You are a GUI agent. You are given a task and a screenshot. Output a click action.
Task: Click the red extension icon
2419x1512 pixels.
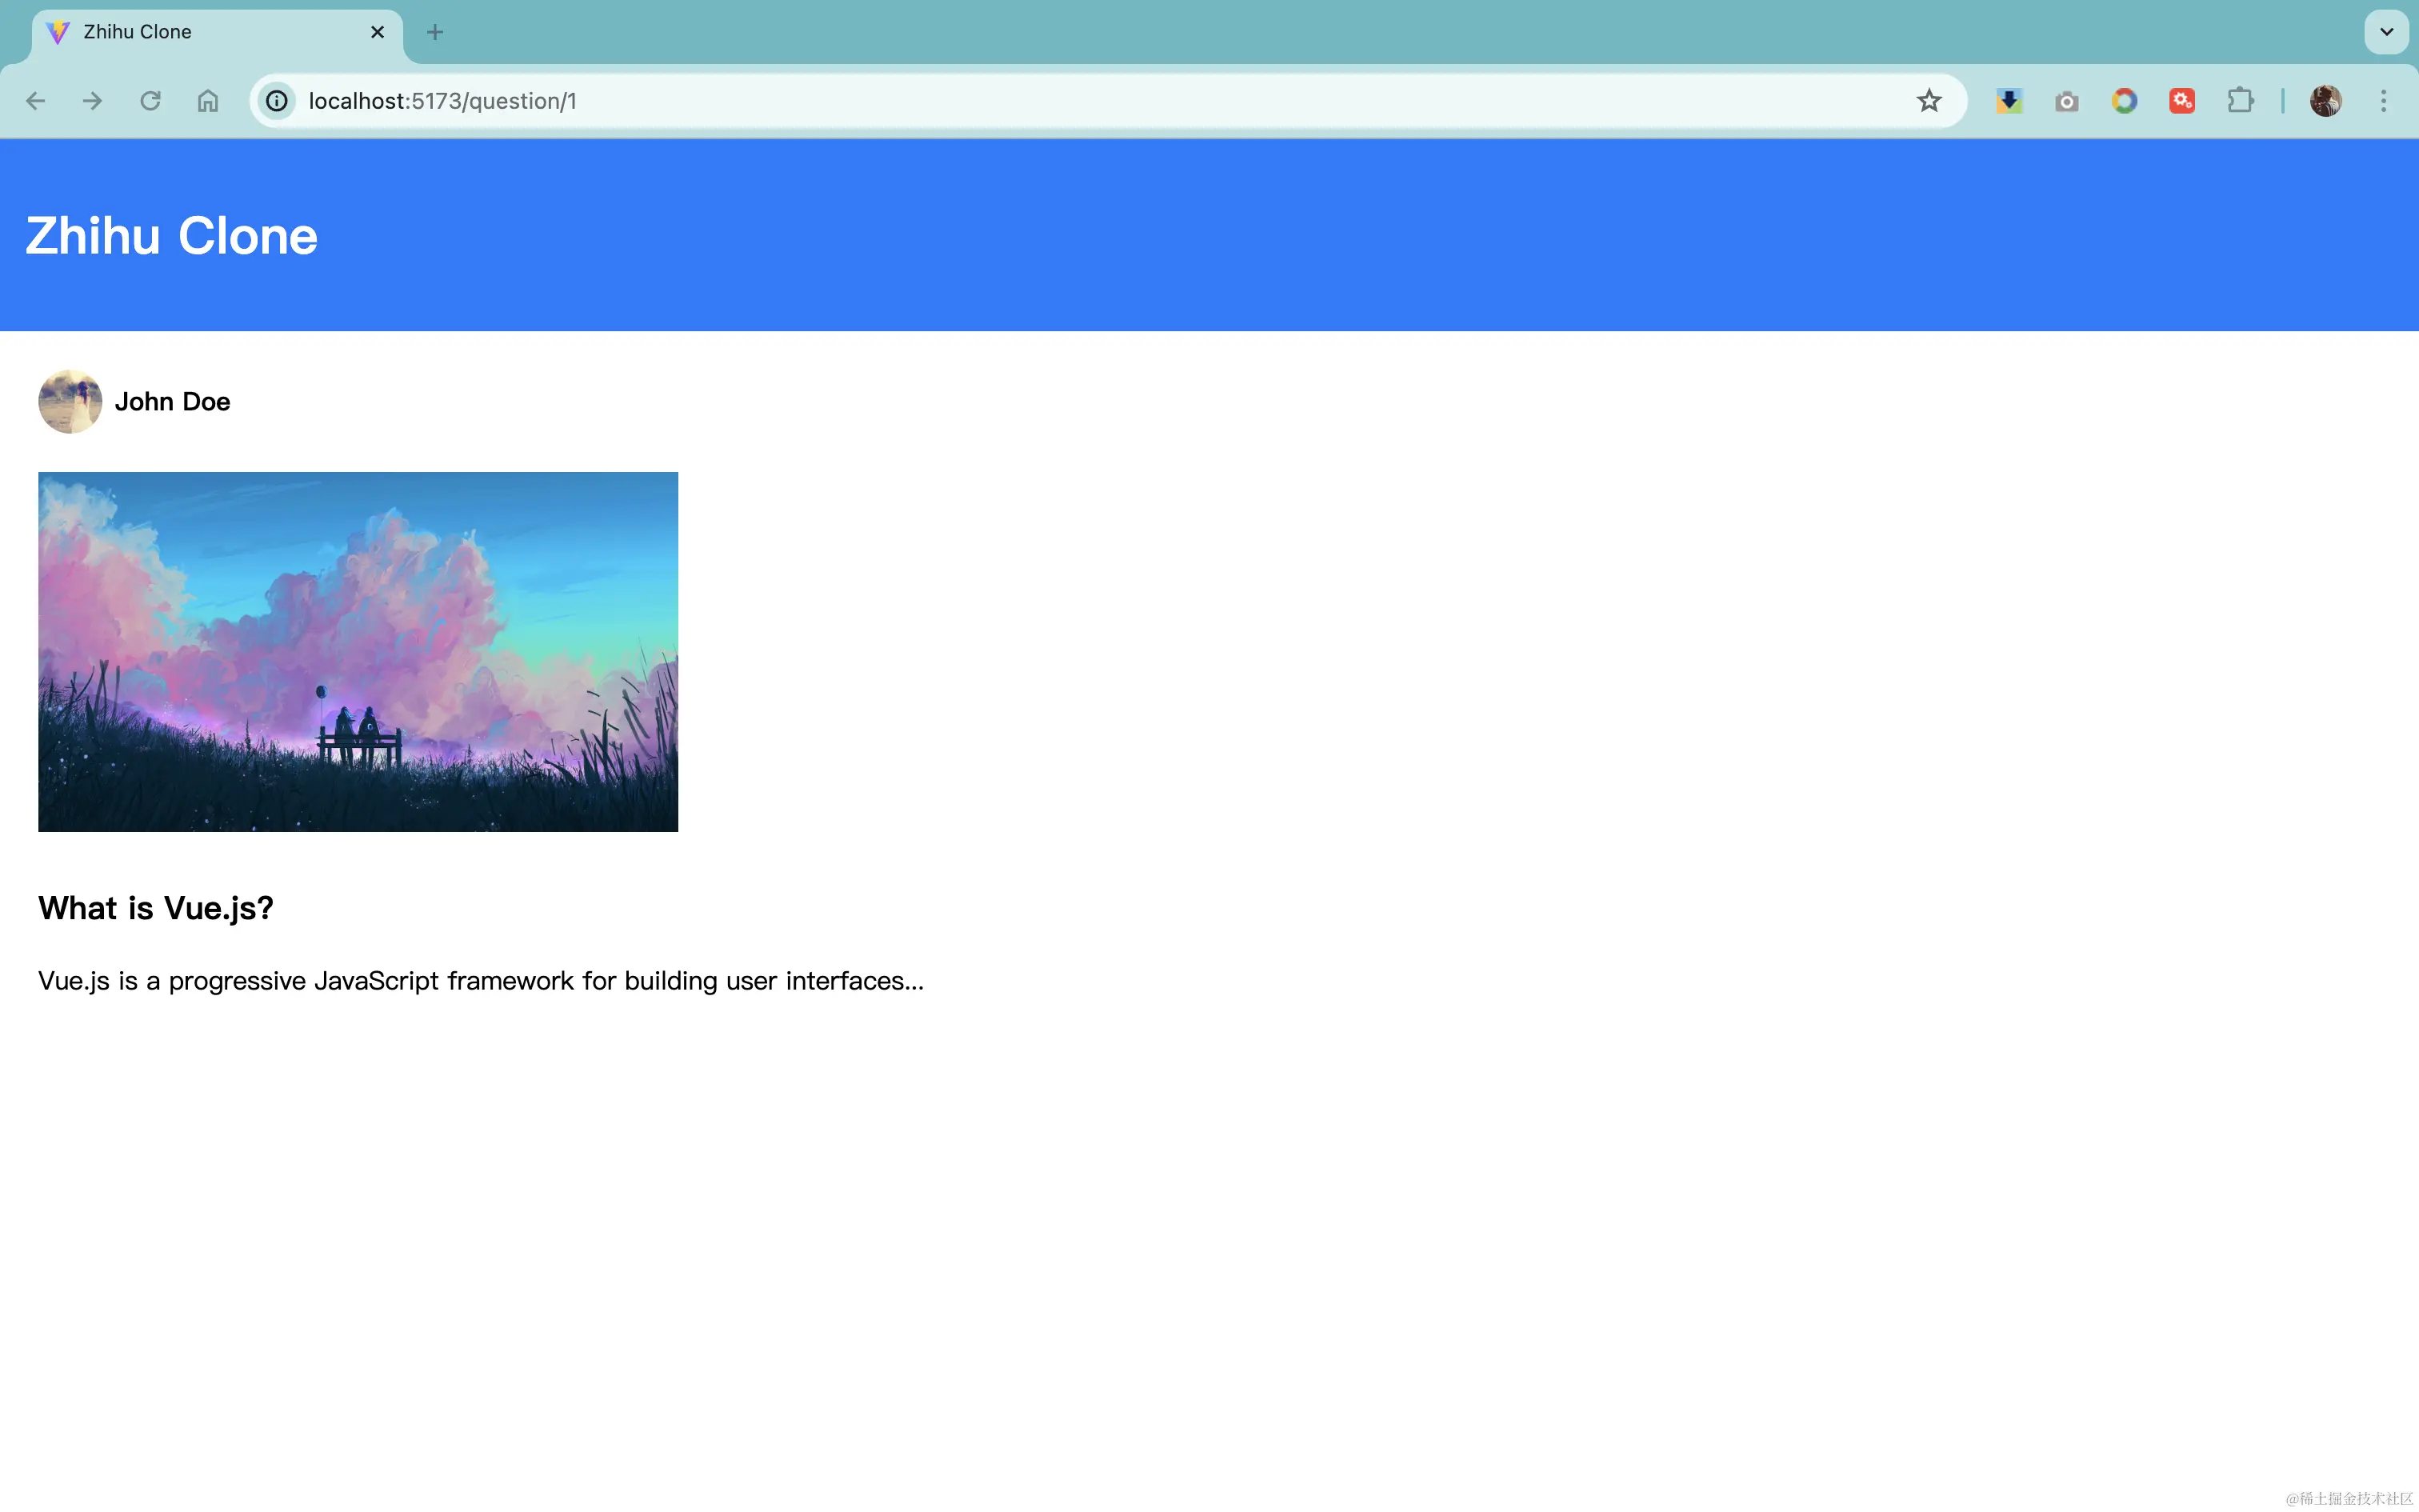(2182, 101)
